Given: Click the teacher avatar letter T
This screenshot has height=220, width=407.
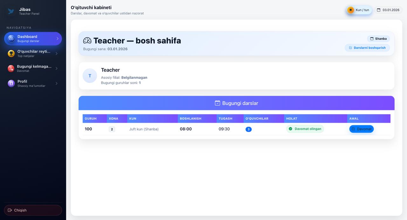Looking at the screenshot, I should coord(90,76).
